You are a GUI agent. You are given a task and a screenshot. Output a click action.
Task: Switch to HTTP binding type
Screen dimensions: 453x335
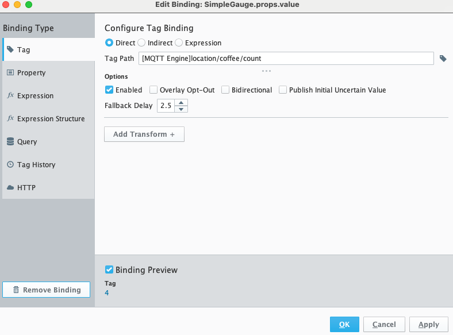[x=48, y=188]
